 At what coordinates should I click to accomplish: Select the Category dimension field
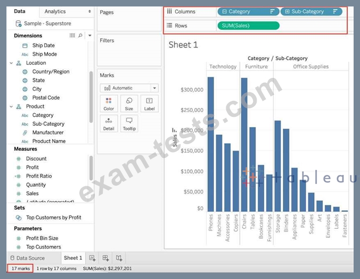point(43,115)
